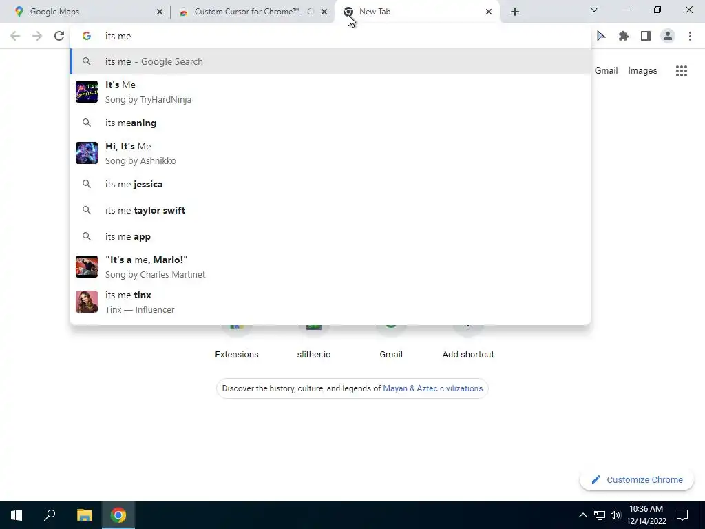Open Windows taskbar search
The height and width of the screenshot is (529, 705).
[x=50, y=515]
